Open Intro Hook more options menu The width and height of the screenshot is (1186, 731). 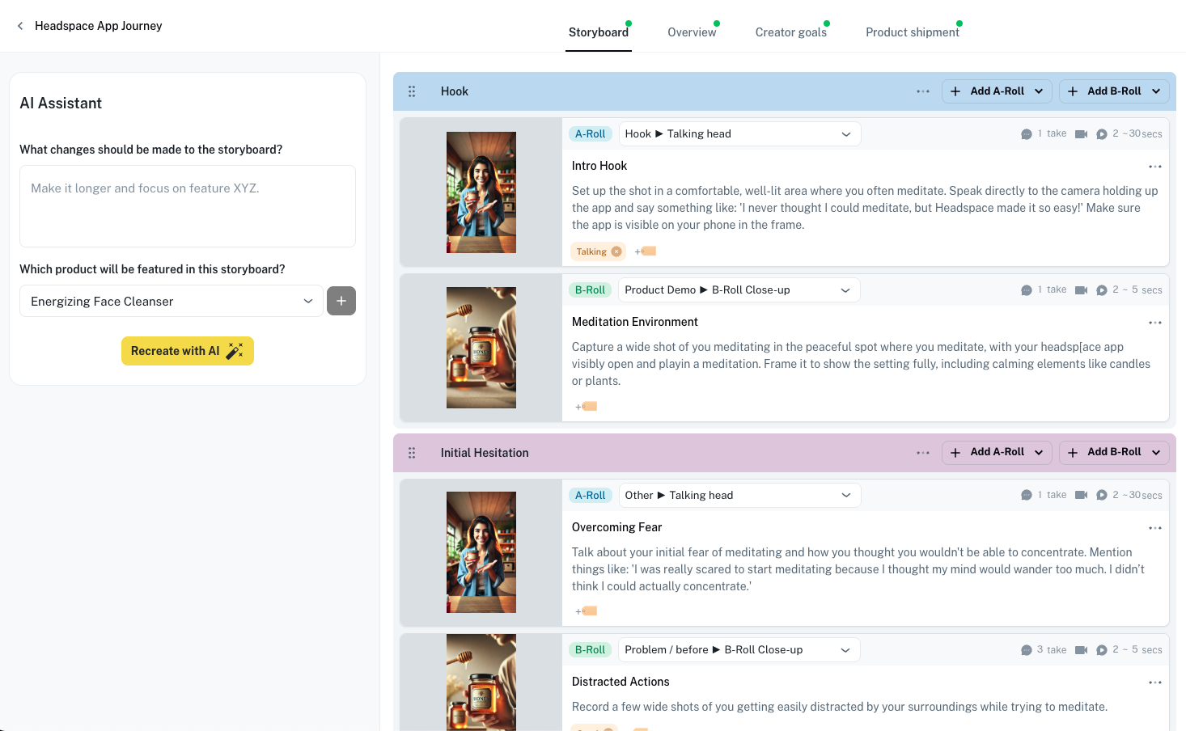coord(1155,167)
